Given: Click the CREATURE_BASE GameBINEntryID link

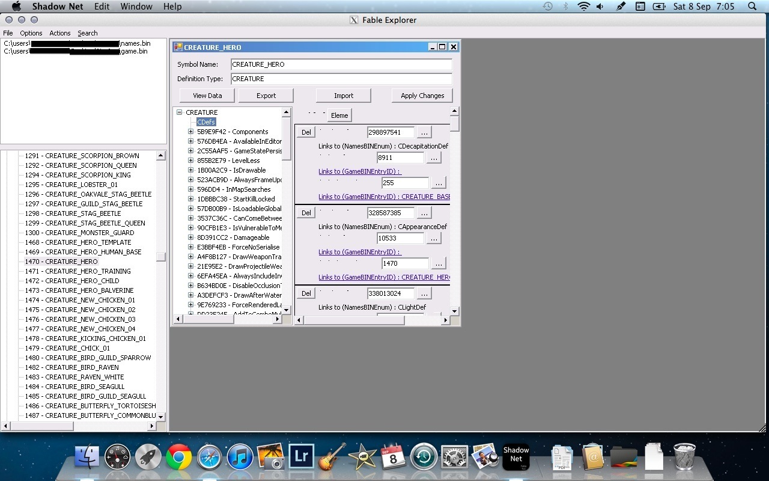Looking at the screenshot, I should point(384,197).
